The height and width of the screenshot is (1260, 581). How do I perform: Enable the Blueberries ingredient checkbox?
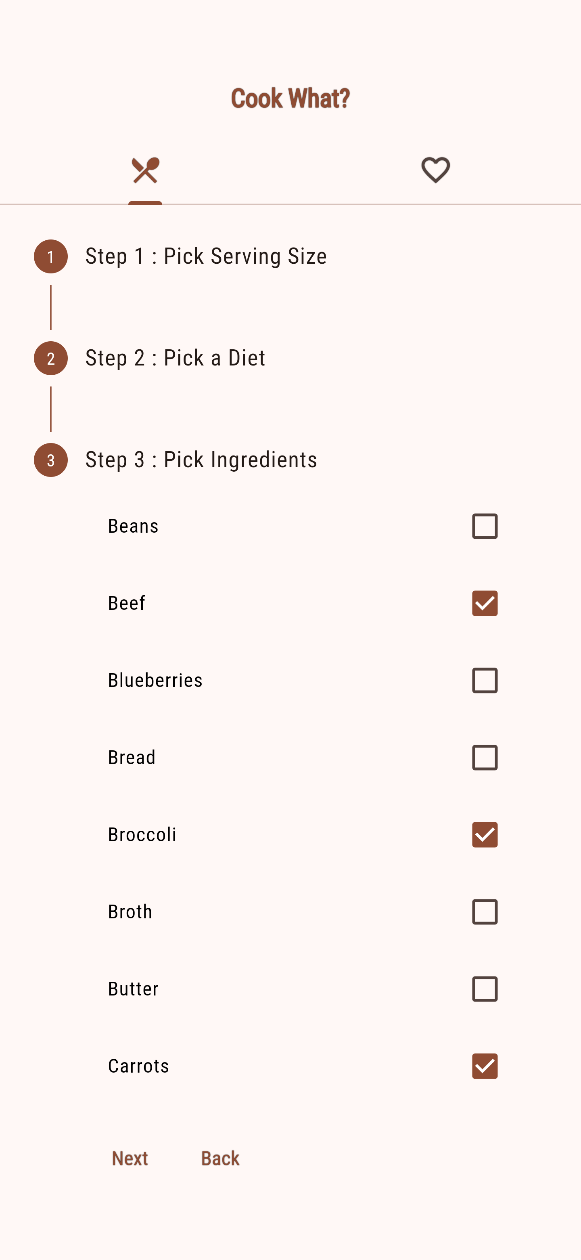484,680
